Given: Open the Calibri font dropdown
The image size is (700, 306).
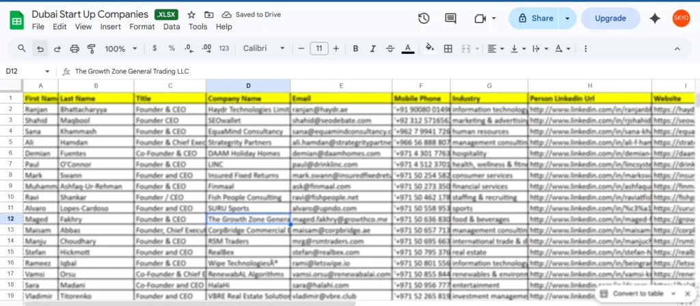Looking at the screenshot, I should [264, 48].
